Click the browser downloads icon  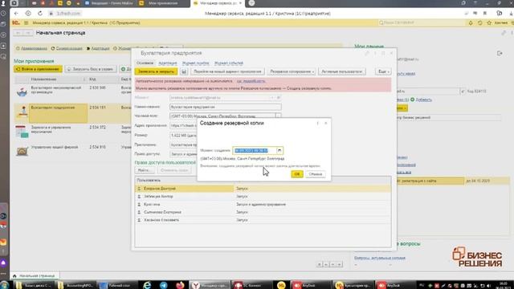[x=511, y=14]
